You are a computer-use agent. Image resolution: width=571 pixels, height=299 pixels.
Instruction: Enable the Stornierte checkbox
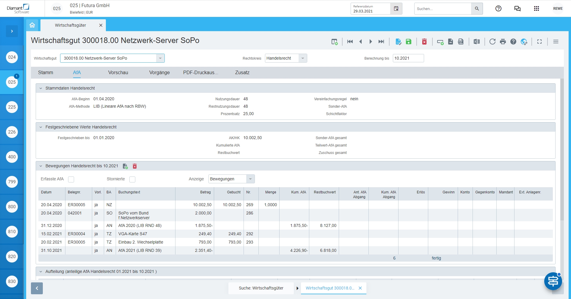(132, 179)
